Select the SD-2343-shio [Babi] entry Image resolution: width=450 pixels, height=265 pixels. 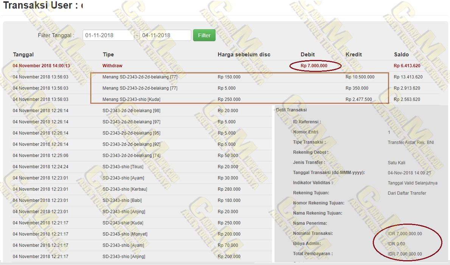122,200
